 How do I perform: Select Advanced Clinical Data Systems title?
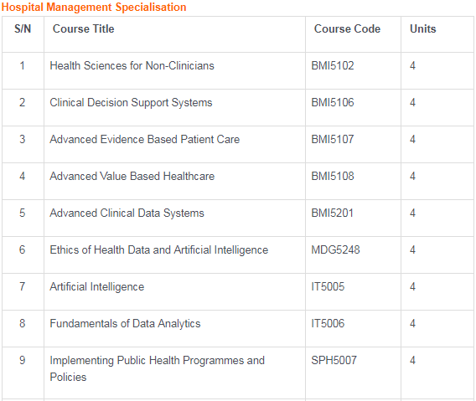coord(127,213)
